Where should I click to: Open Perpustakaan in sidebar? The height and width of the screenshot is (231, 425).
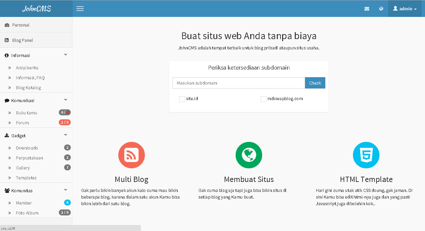tap(30, 158)
